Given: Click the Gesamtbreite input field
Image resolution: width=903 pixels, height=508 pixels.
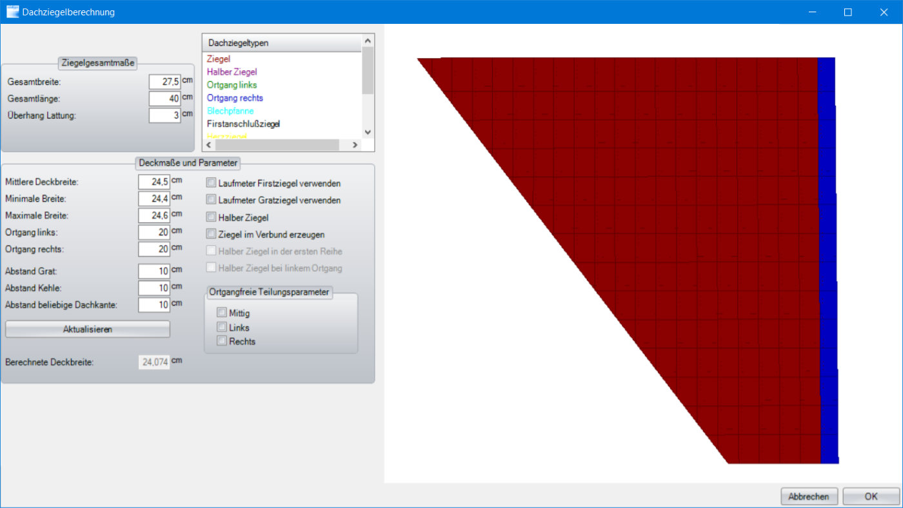Looking at the screenshot, I should (x=164, y=82).
